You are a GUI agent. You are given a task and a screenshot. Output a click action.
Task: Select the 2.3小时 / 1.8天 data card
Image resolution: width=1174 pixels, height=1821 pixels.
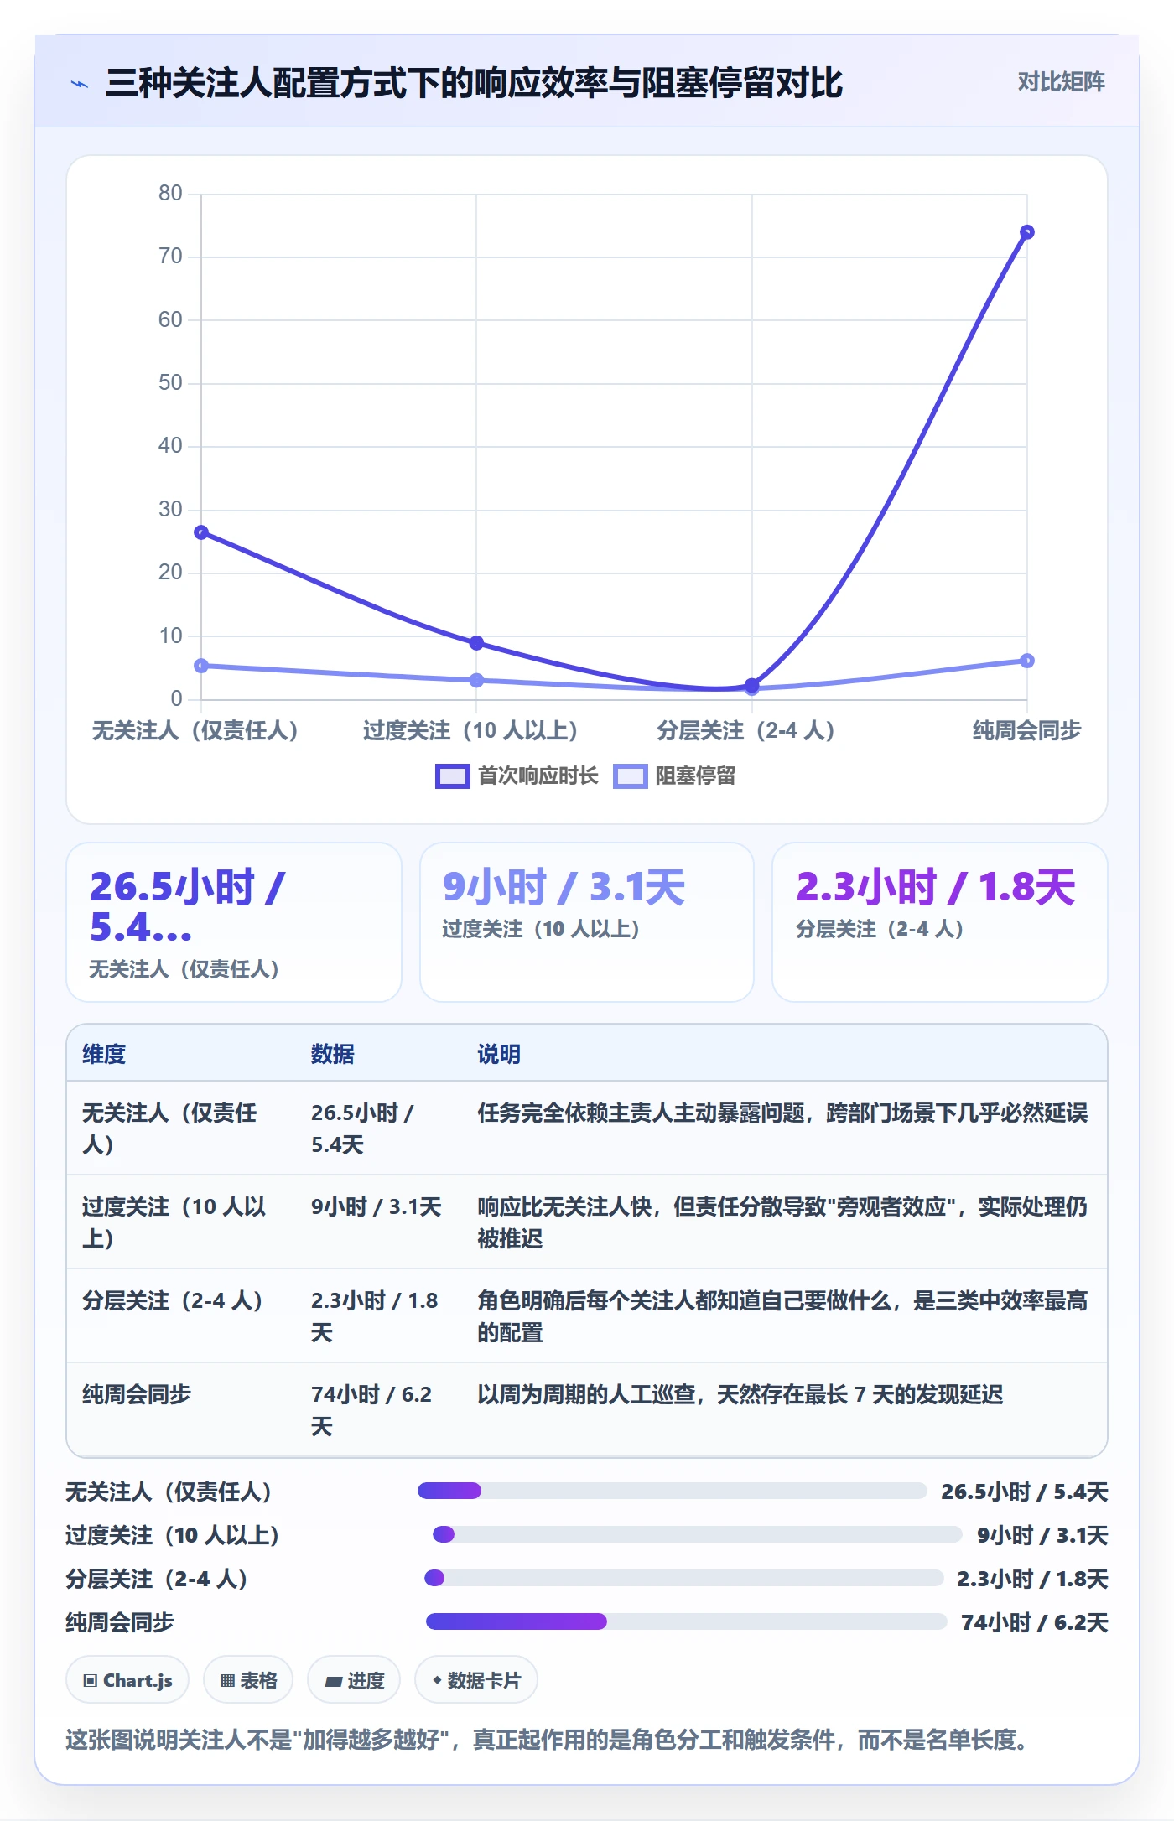tap(940, 922)
